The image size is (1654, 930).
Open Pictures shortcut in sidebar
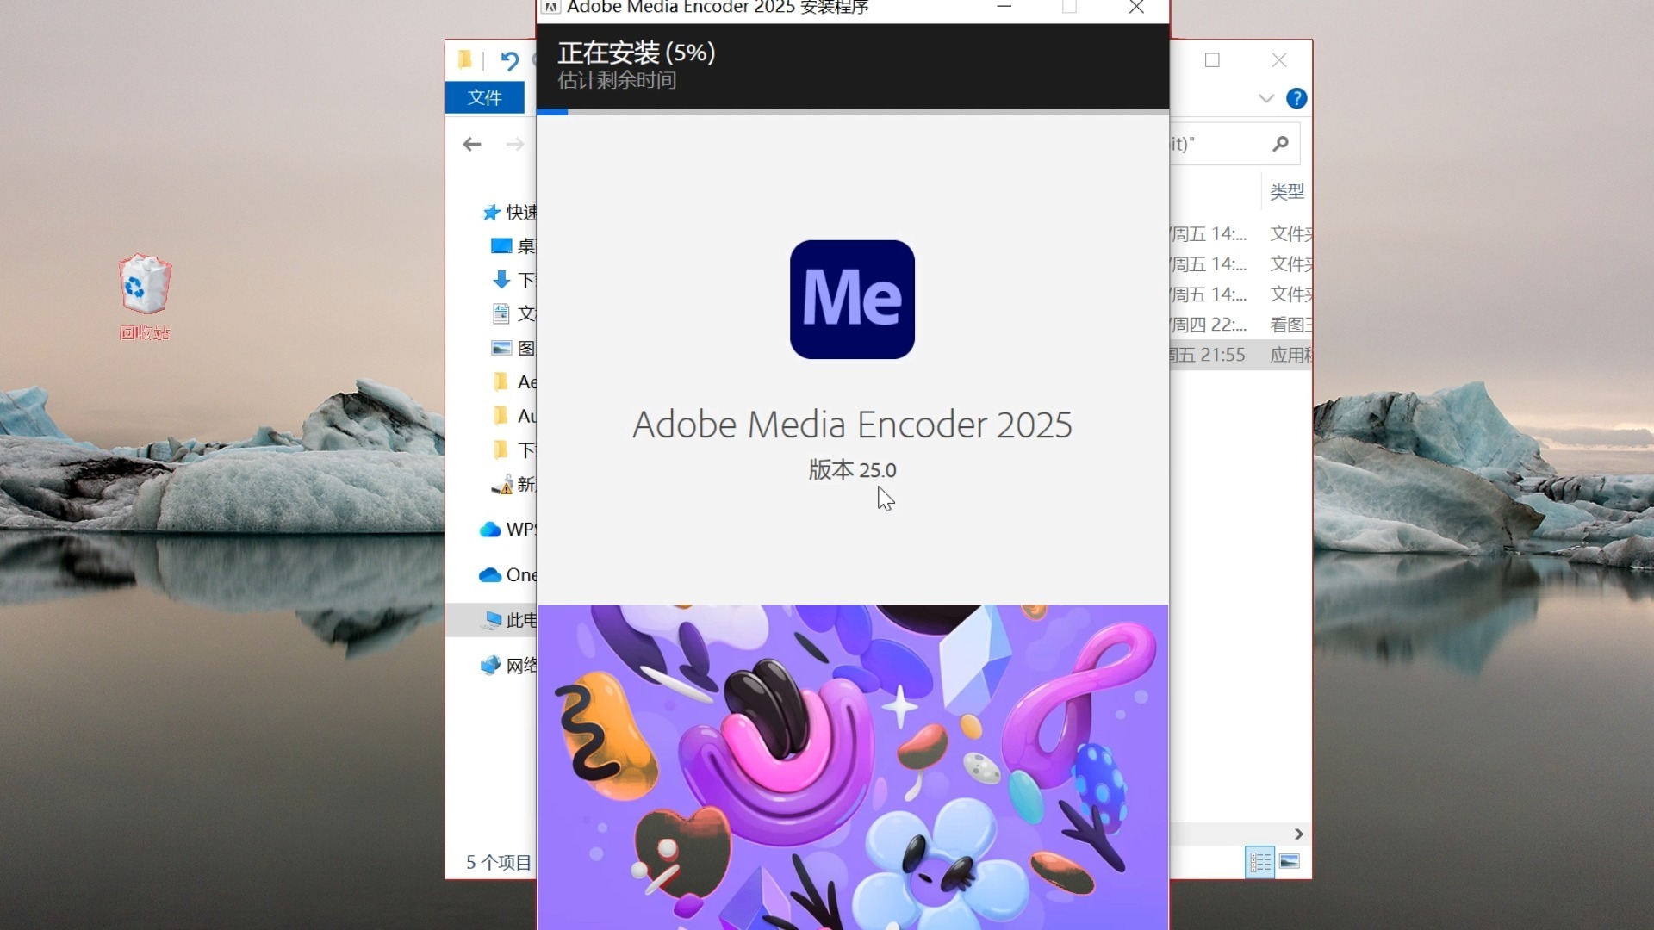tap(513, 348)
